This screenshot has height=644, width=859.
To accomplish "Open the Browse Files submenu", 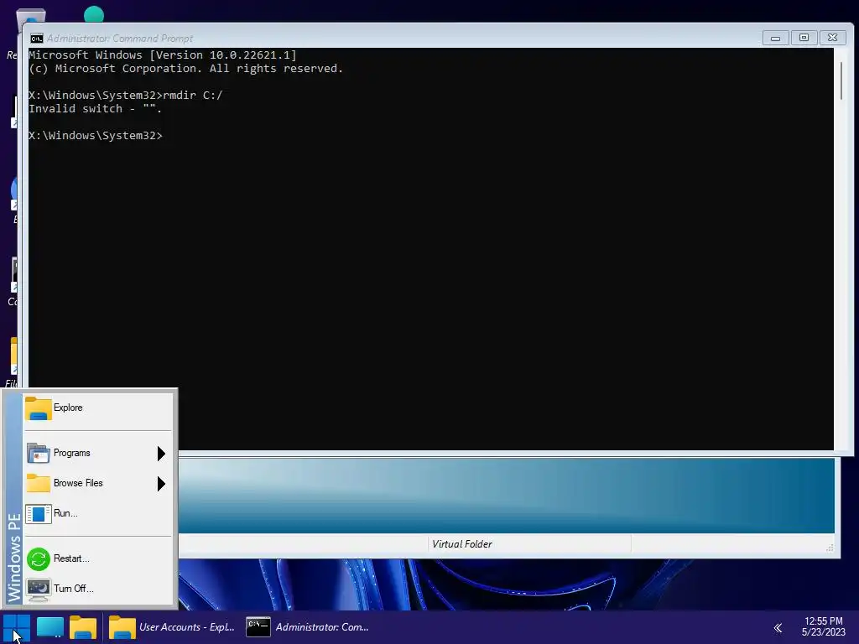I will (x=97, y=483).
